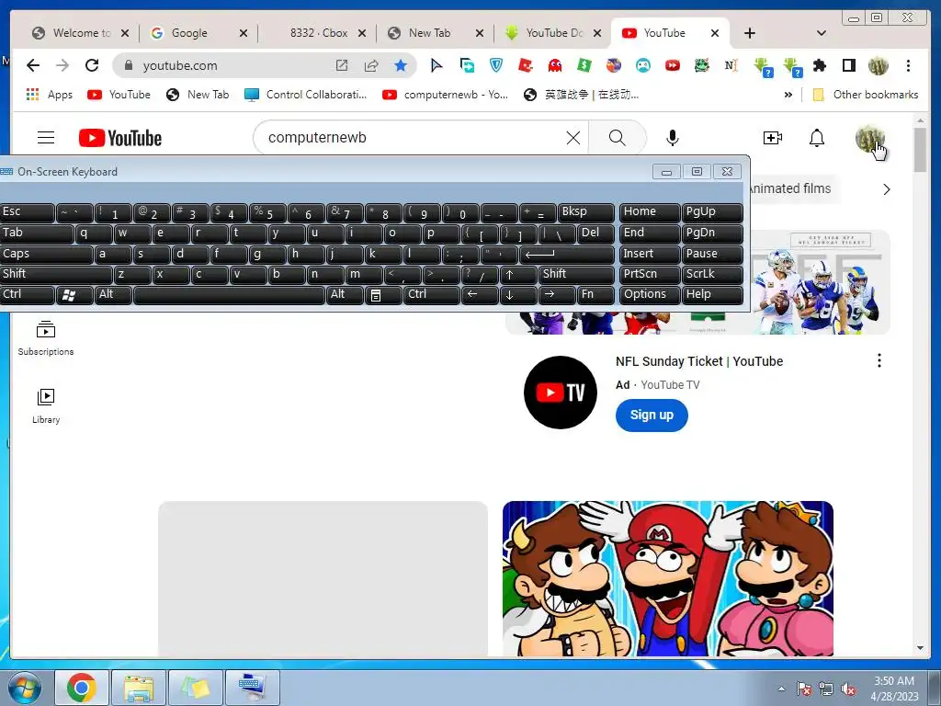The width and height of the screenshot is (941, 706).
Task: Open the notifications bell
Action: (x=817, y=138)
